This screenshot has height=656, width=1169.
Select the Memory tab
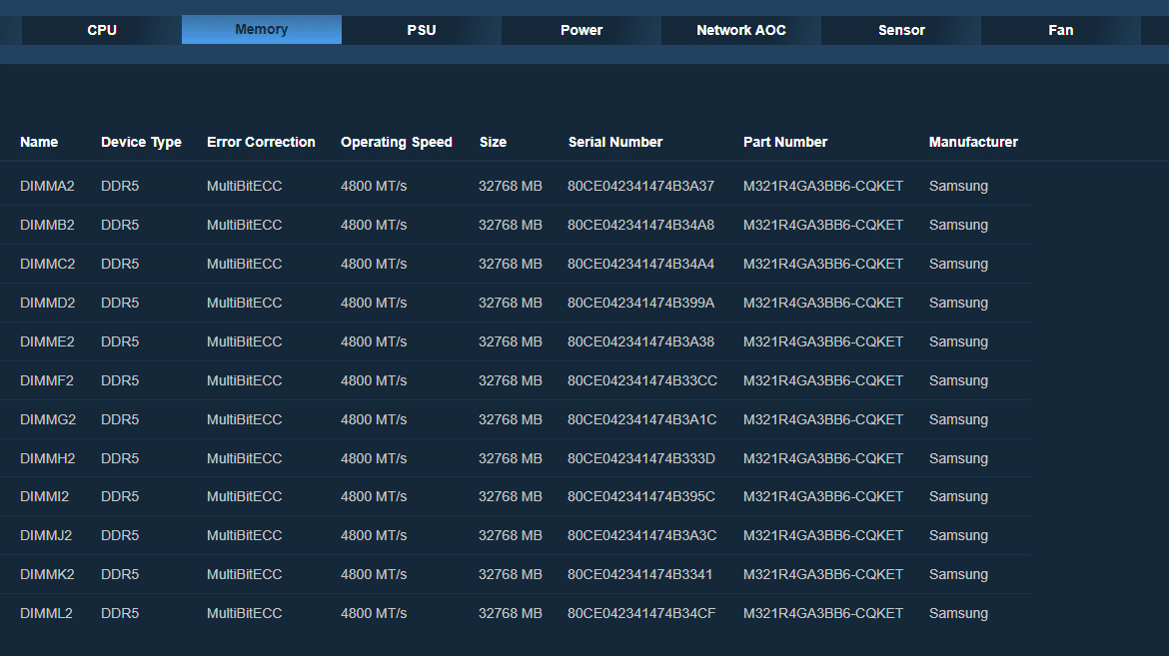coord(262,30)
